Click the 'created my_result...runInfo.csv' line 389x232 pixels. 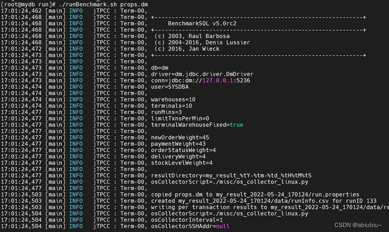pyautogui.click(x=264, y=201)
